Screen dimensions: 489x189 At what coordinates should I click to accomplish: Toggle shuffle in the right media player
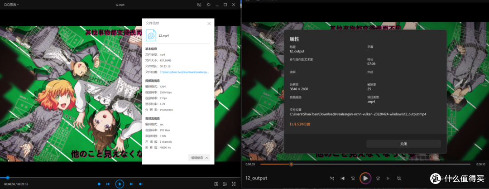click(x=332, y=179)
